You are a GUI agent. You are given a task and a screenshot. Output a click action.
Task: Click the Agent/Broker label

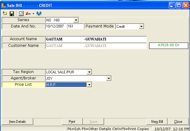click(23, 78)
